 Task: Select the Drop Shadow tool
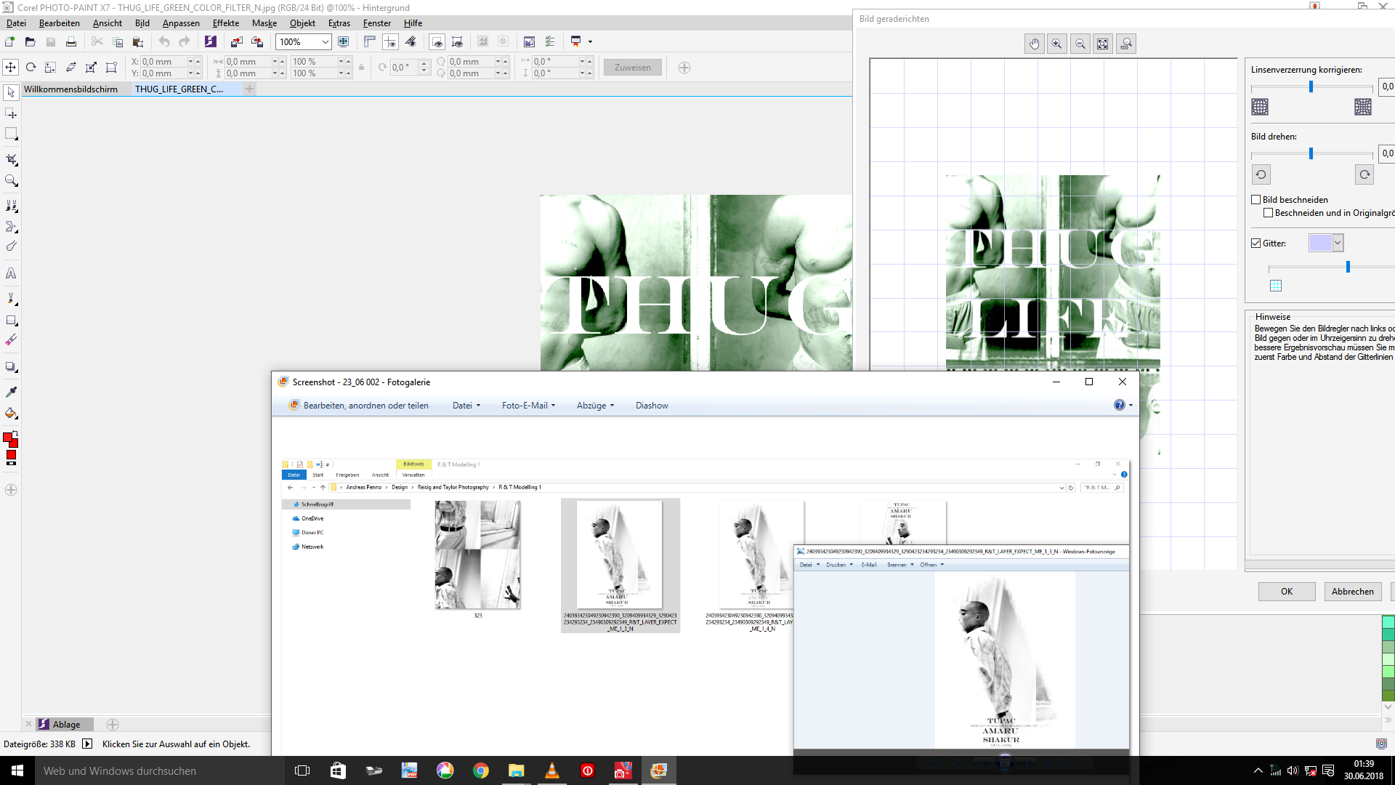[x=11, y=366]
